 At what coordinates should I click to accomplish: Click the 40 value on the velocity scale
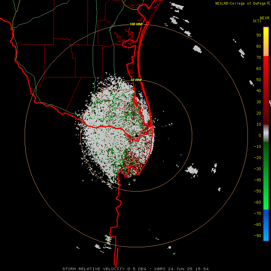coord(259,91)
